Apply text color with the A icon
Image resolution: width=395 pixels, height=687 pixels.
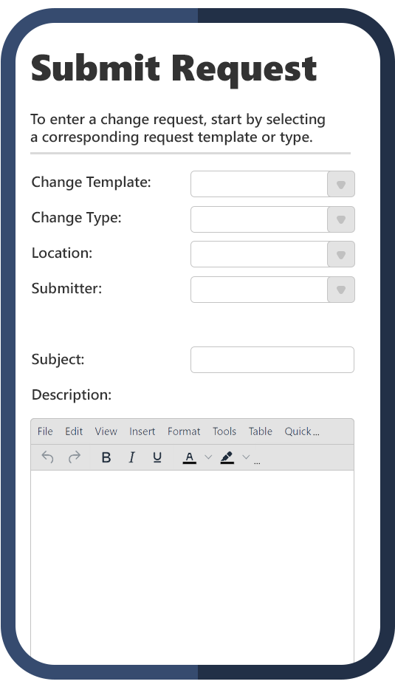(189, 457)
